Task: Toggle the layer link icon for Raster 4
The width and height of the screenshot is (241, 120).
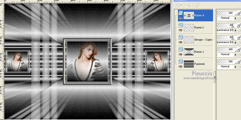Action: (x=239, y=14)
